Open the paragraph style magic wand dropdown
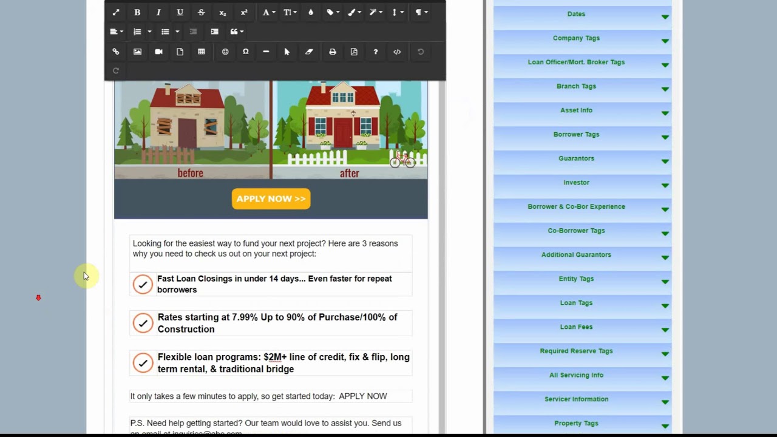Screen dimensions: 777x437 pyautogui.click(x=376, y=12)
